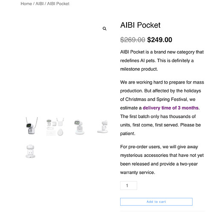
Task: Click the first batch first served sentence
Action: pos(161,125)
